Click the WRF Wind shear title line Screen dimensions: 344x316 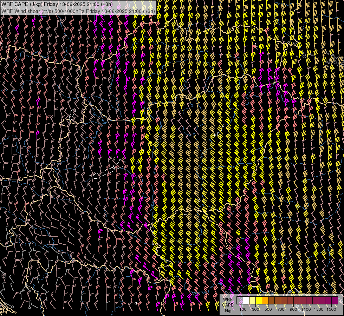click(78, 11)
